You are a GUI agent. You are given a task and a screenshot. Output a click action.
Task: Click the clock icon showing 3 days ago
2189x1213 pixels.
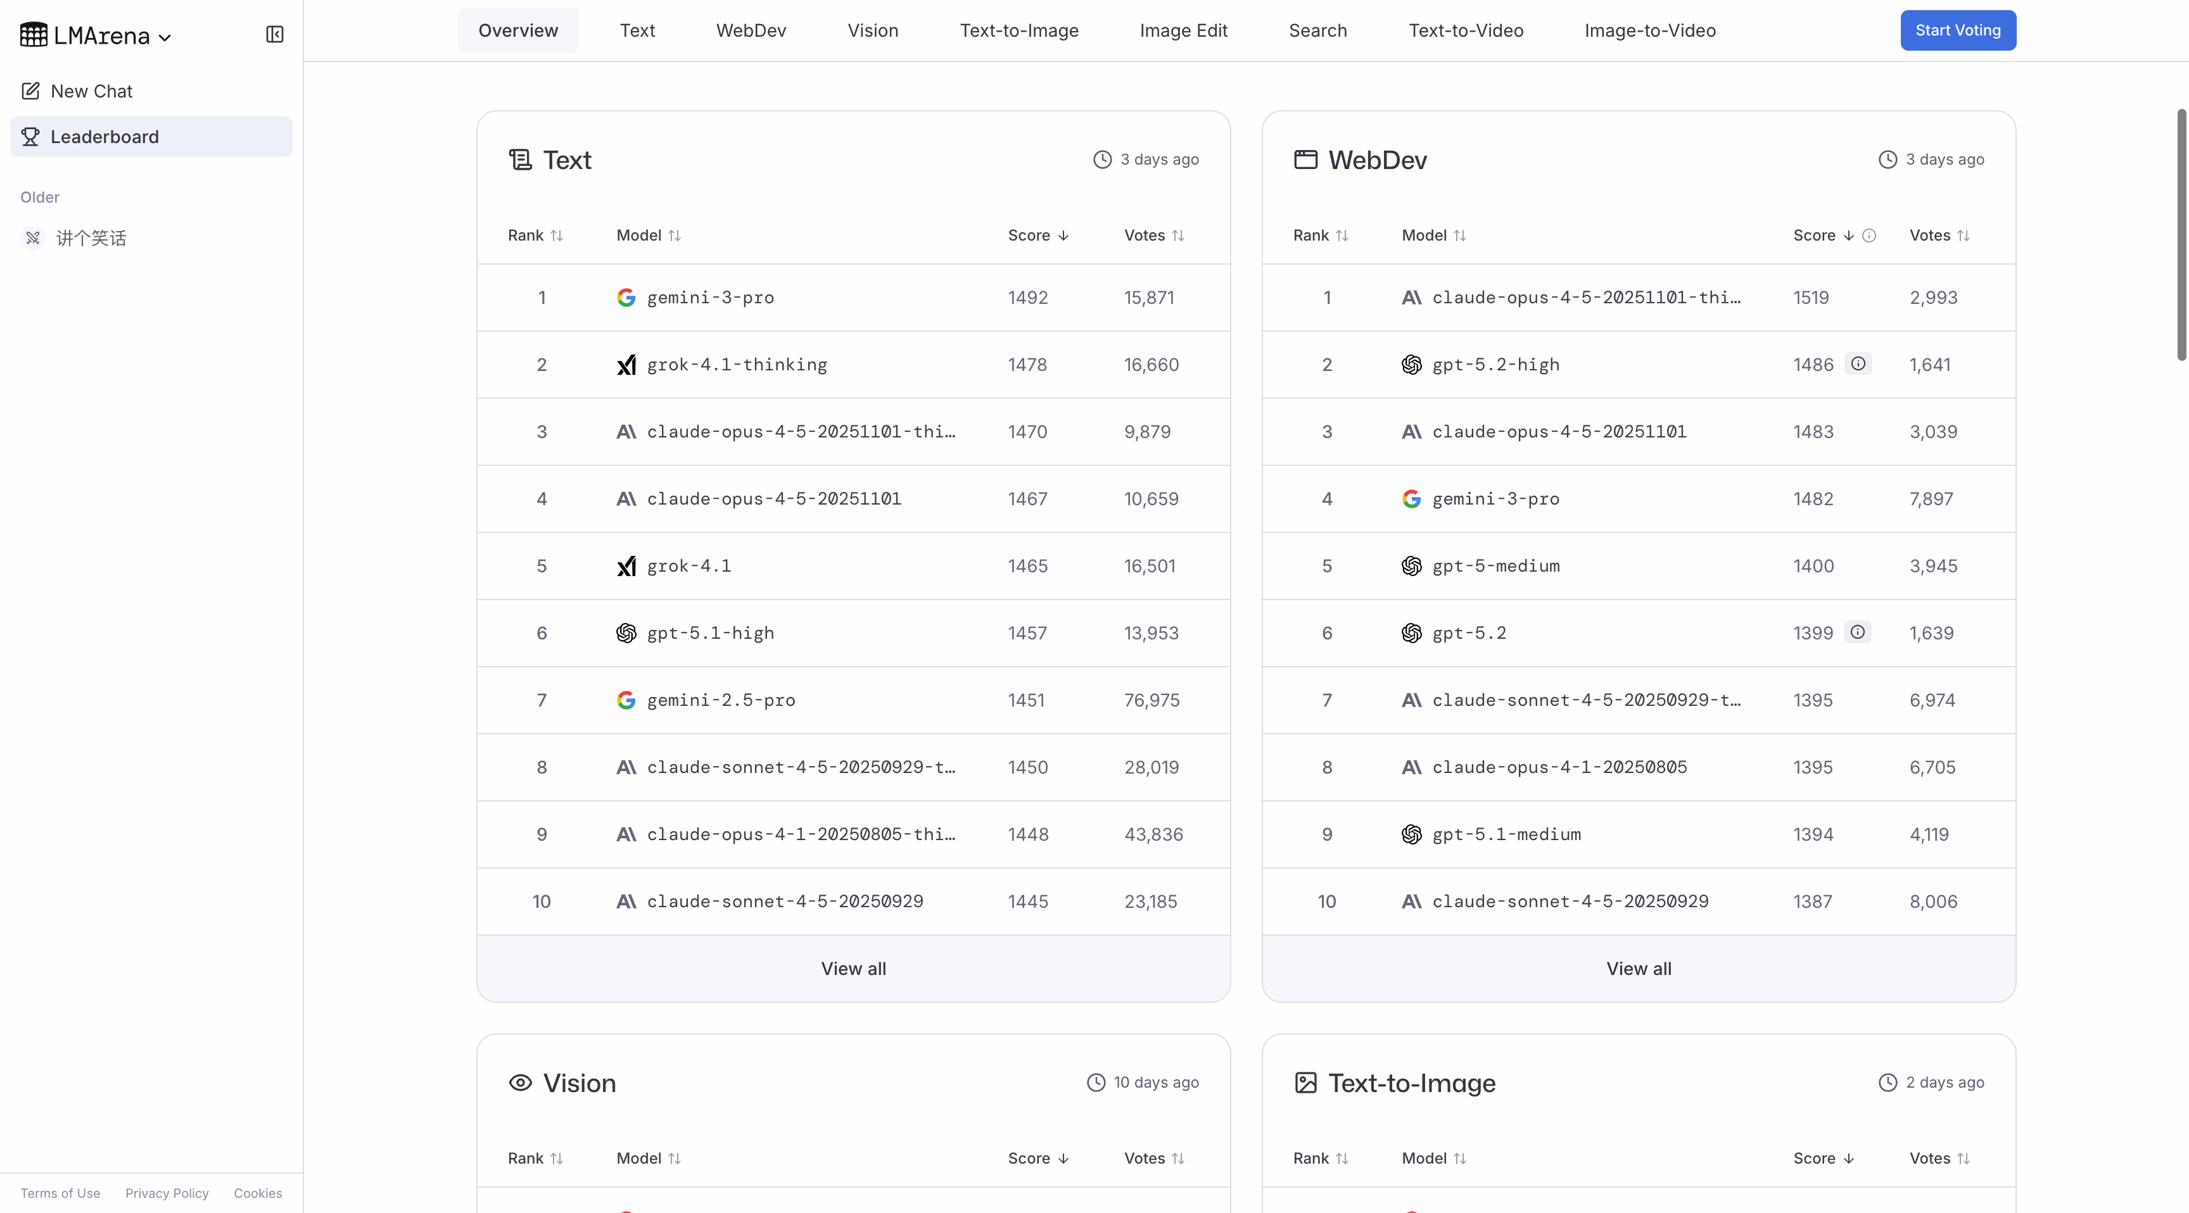point(1102,159)
